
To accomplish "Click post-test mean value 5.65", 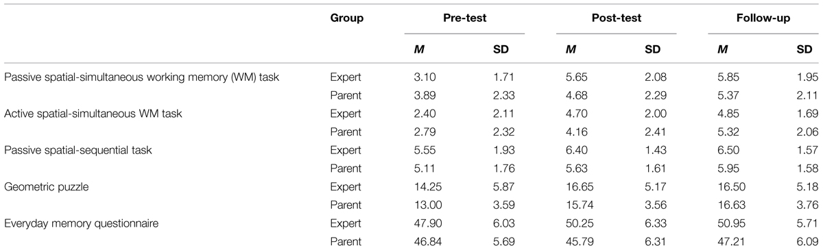I will (566, 79).
